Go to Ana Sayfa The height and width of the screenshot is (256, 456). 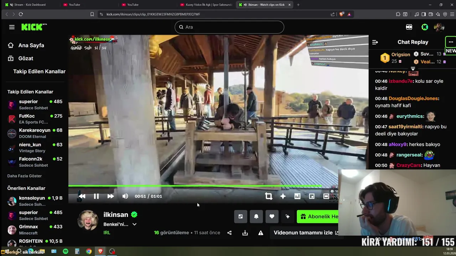[x=31, y=46]
